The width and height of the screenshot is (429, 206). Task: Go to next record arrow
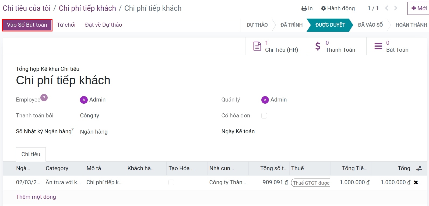pos(396,8)
